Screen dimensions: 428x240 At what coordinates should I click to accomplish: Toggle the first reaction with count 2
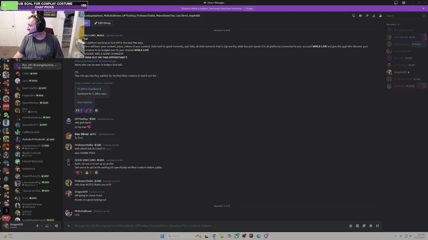[x=79, y=110]
